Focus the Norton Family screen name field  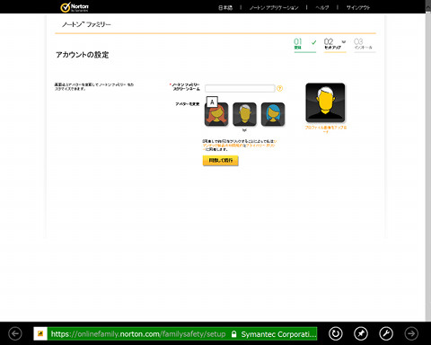[x=240, y=88]
